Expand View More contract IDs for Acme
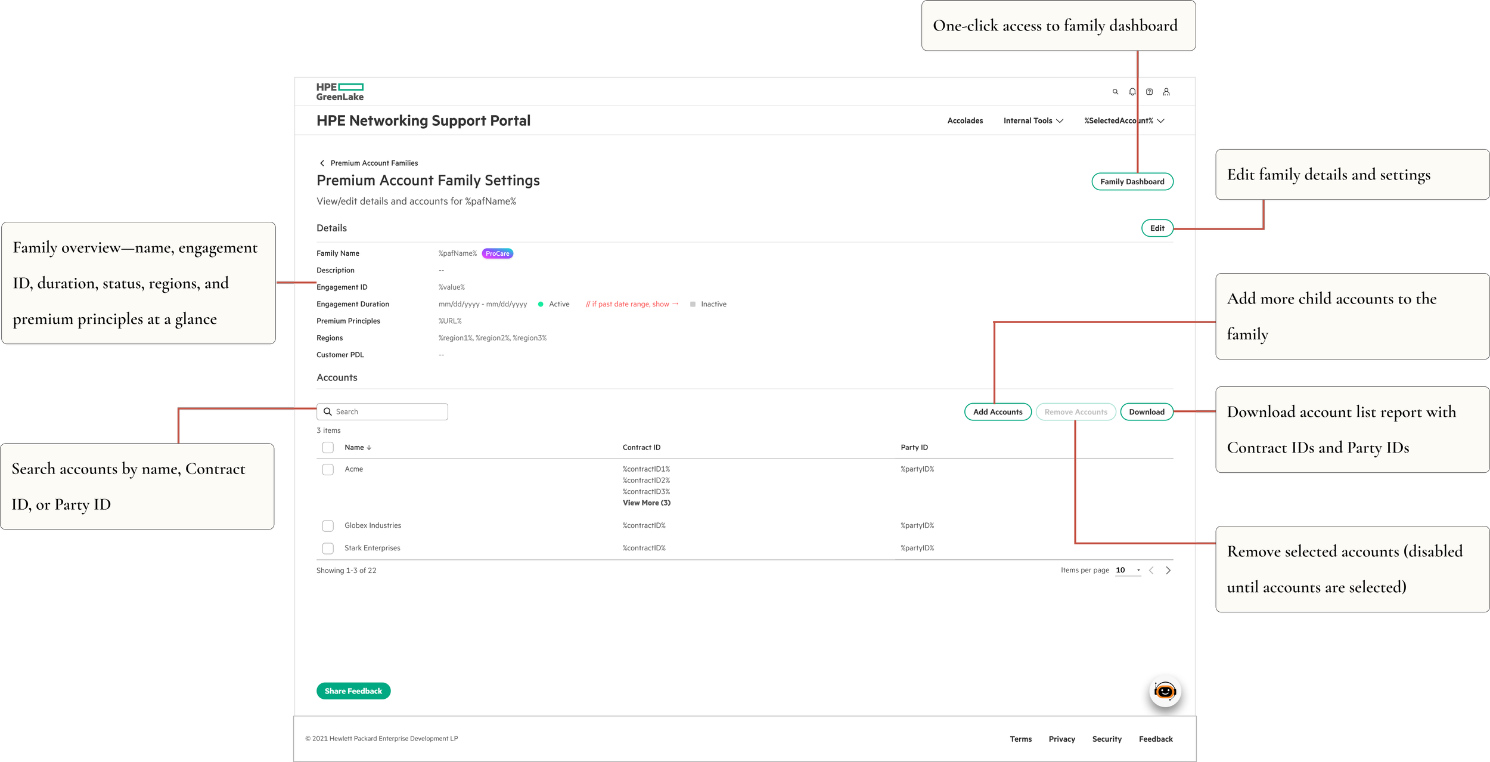The width and height of the screenshot is (1490, 762). click(646, 503)
